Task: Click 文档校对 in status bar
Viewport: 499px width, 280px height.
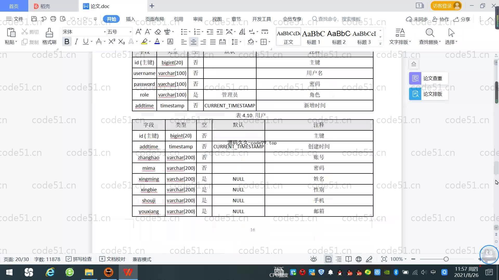Action: click(112, 259)
